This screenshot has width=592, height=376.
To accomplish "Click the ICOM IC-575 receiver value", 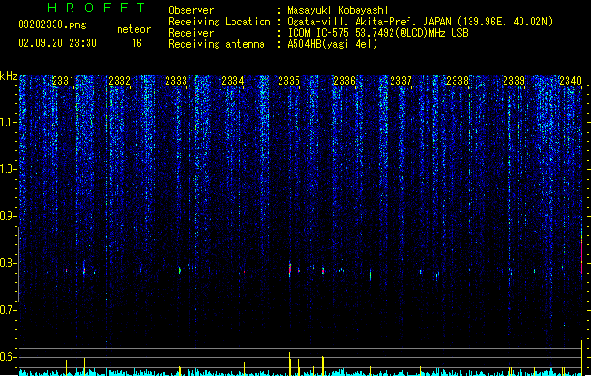I will [377, 33].
